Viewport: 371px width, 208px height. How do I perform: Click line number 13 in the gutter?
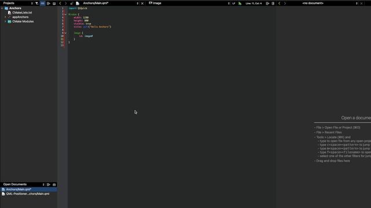(62, 45)
